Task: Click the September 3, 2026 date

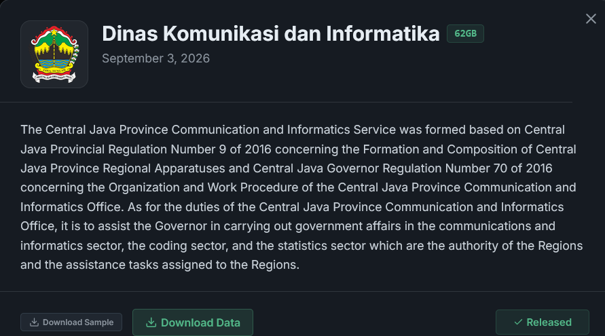Action: [156, 58]
